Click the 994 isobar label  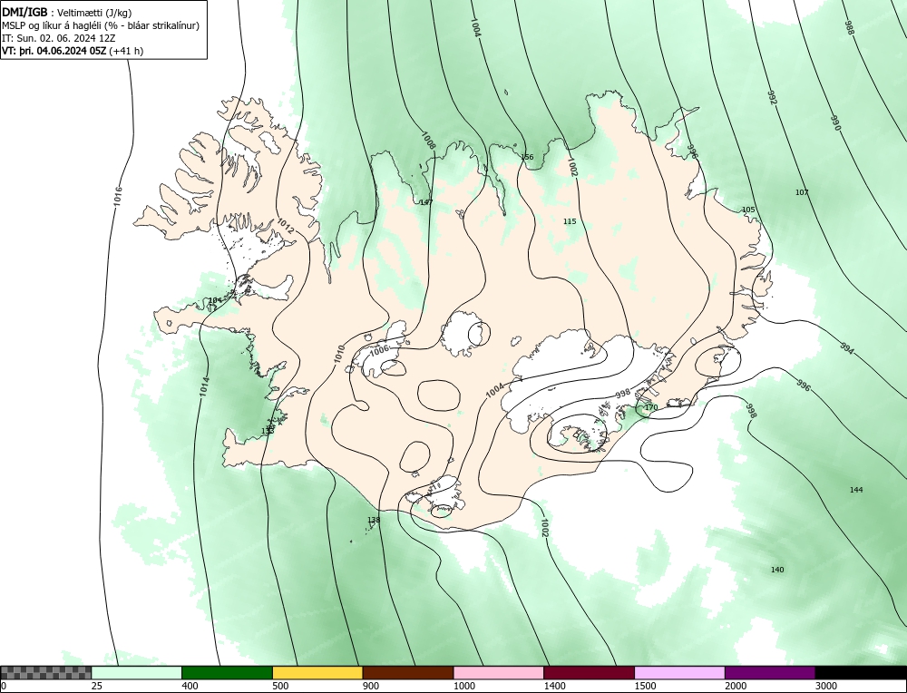(x=847, y=349)
